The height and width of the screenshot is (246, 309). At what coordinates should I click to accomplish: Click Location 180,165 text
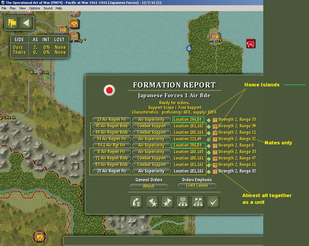click(x=189, y=152)
